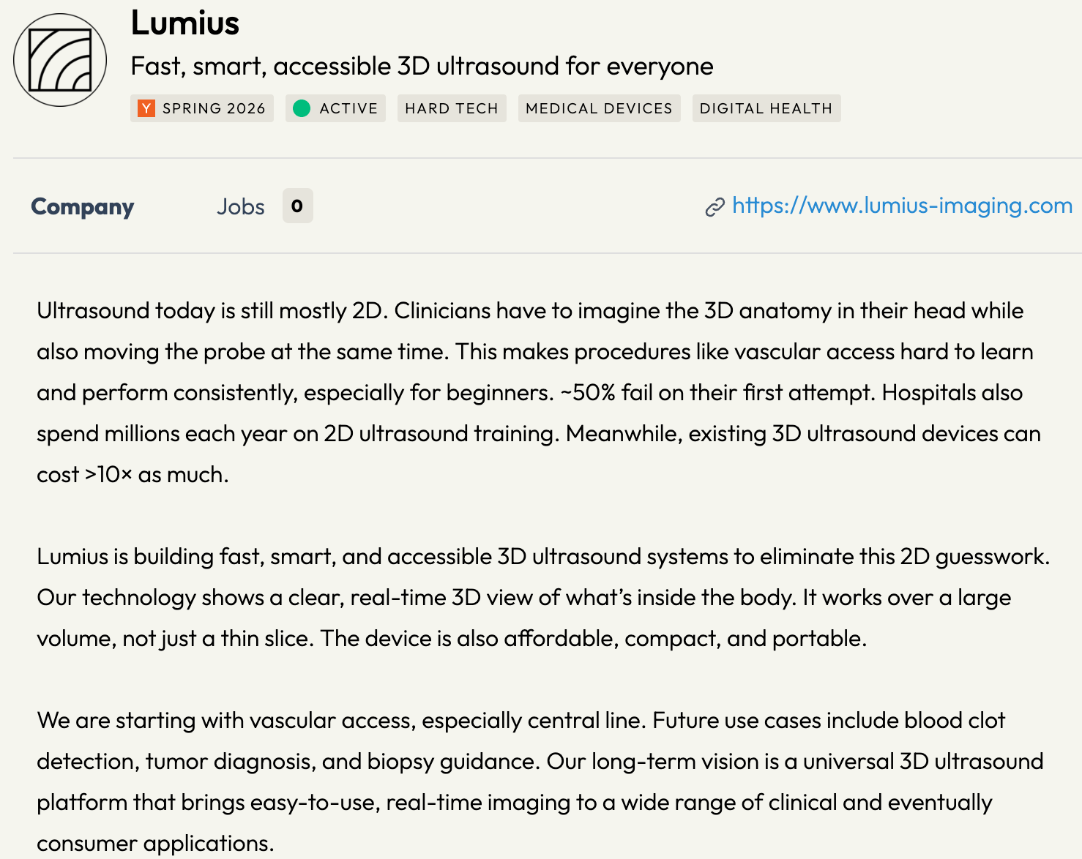1082x859 pixels.
Task: Click the tagline about 3D ultrasound
Action: (x=422, y=67)
